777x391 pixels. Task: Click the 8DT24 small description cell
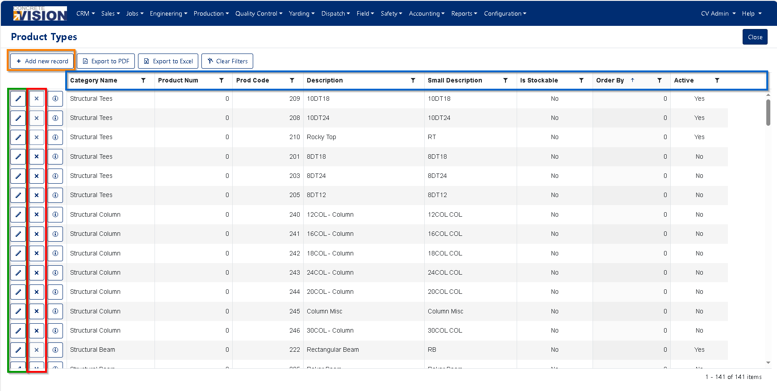(x=471, y=176)
